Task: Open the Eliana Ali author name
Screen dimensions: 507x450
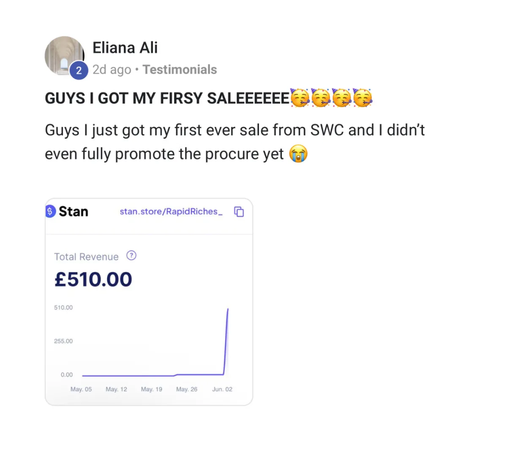Action: click(125, 48)
